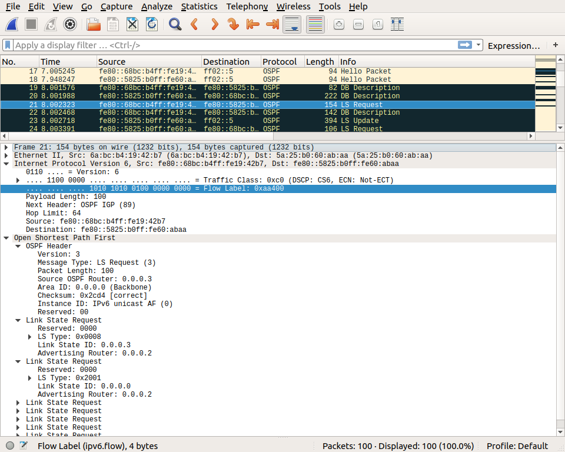Open the Statistics menu

(x=200, y=6)
